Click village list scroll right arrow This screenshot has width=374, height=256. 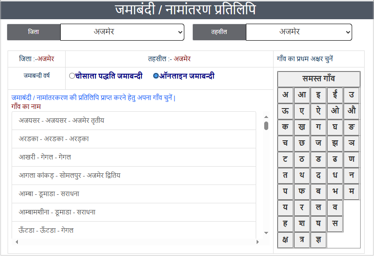258,242
